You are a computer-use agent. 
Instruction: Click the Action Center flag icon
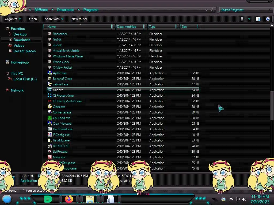click(x=231, y=199)
